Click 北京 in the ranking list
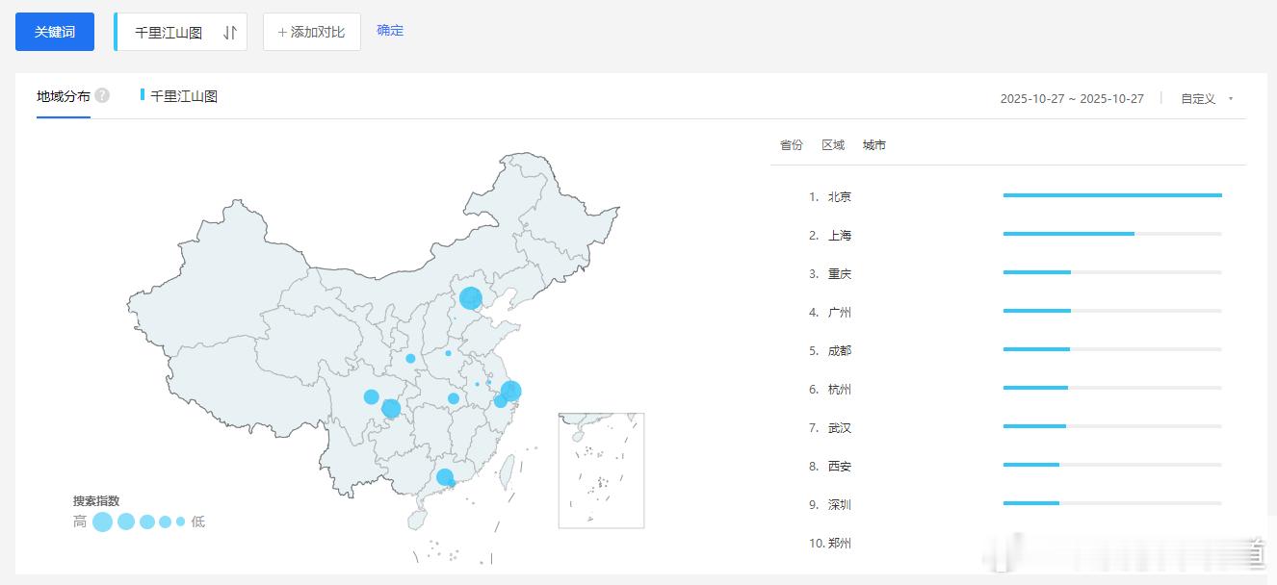This screenshot has height=585, width=1277. (x=840, y=197)
